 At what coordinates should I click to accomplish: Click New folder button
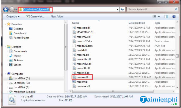pyautogui.click(x=57, y=17)
